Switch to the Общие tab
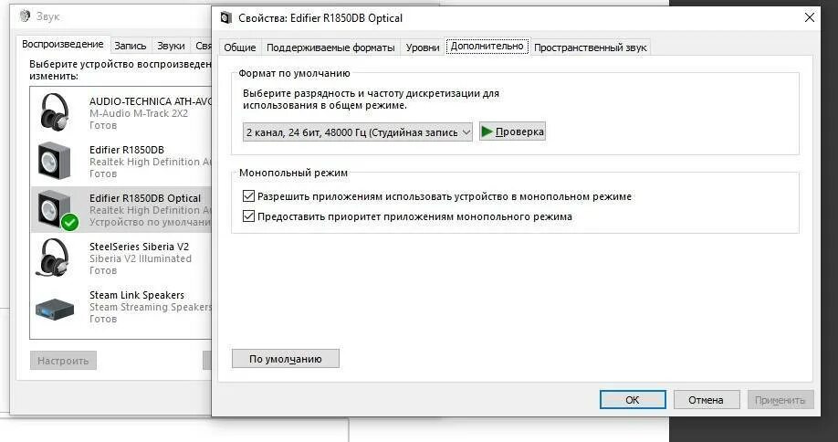838x442 pixels. pos(239,47)
